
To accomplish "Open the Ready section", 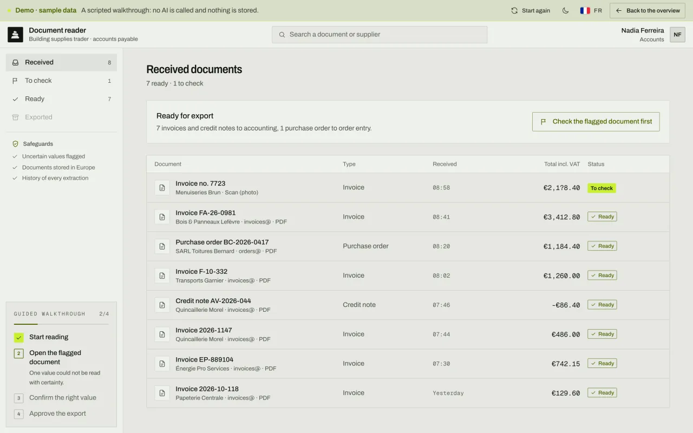I will (x=61, y=99).
